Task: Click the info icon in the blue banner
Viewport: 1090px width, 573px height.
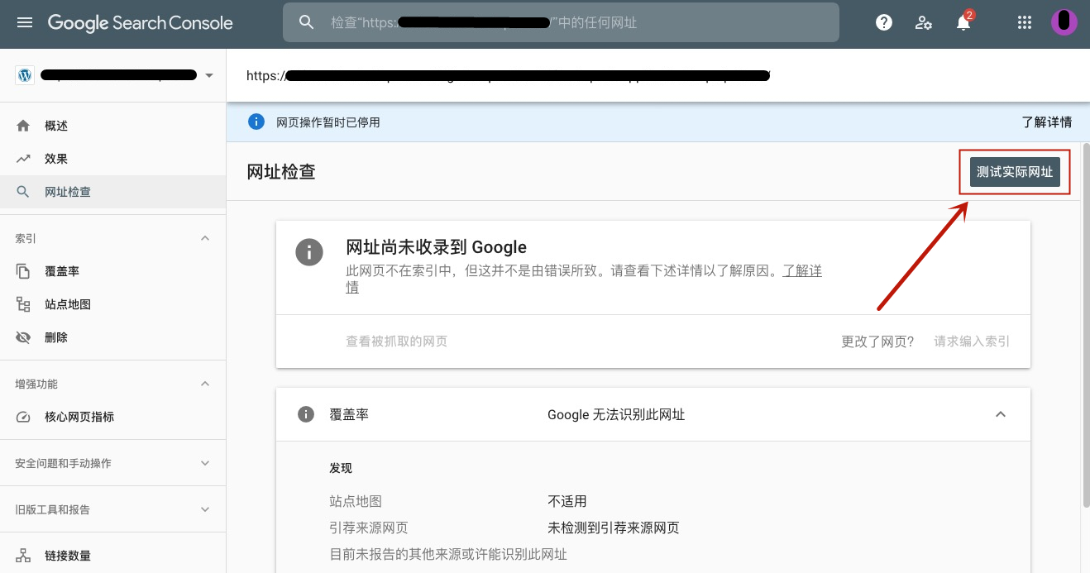Action: tap(256, 122)
